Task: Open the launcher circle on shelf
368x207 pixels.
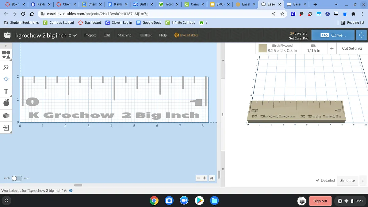Action: [6, 201]
